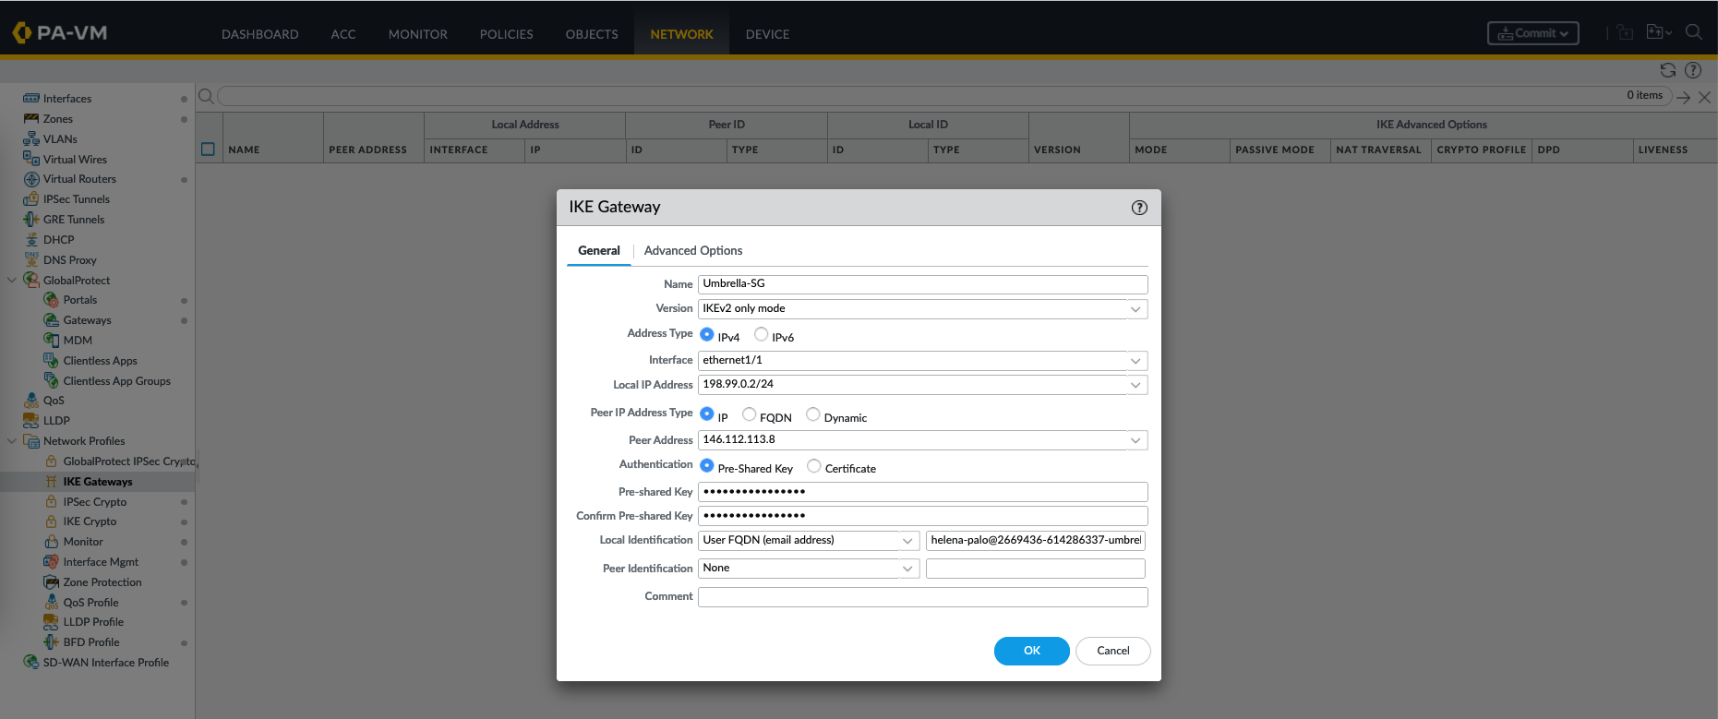Choose FQDN as peer IP address type
Viewport: 1718px width, 719px height.
750,415
